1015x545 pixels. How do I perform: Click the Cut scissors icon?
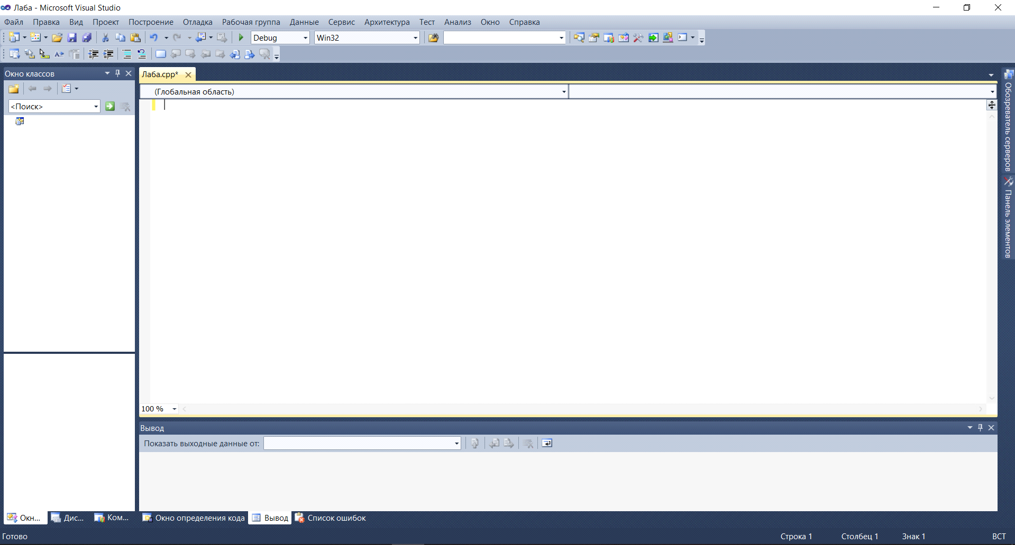pyautogui.click(x=105, y=37)
